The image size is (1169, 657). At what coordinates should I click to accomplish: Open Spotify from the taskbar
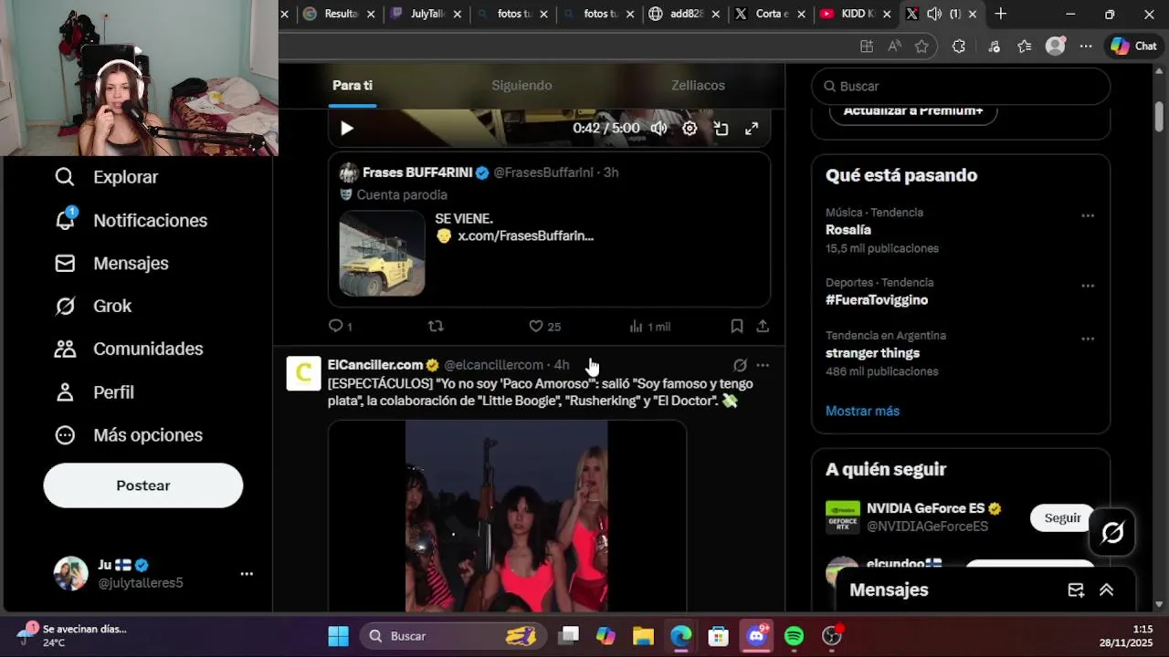pos(795,636)
